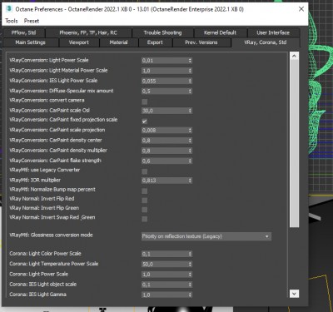Enable VRayConversion convert camera checkbox

(x=145, y=102)
